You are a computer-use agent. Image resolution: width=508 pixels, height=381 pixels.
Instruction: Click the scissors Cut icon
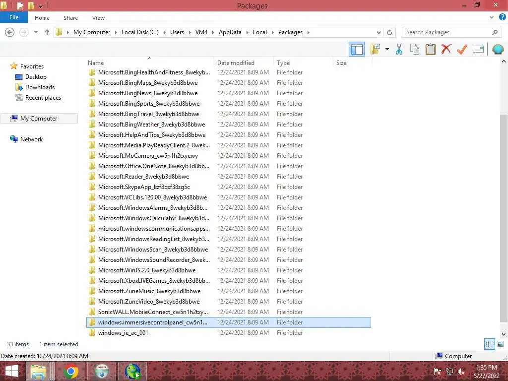[x=399, y=49]
